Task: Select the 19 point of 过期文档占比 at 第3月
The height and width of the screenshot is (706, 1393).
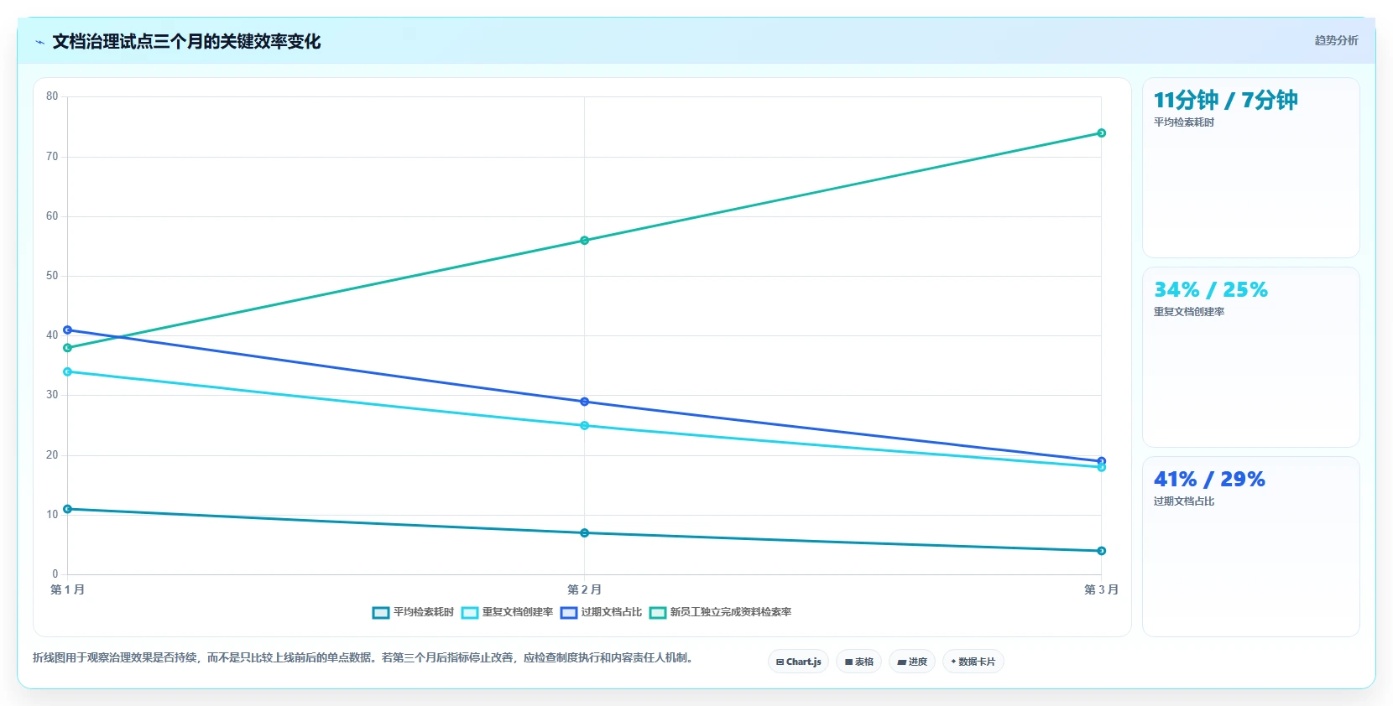Action: [x=1101, y=460]
